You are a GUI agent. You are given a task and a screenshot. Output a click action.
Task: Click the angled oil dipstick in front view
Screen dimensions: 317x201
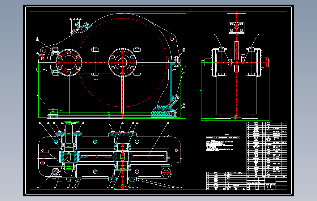coord(171,104)
